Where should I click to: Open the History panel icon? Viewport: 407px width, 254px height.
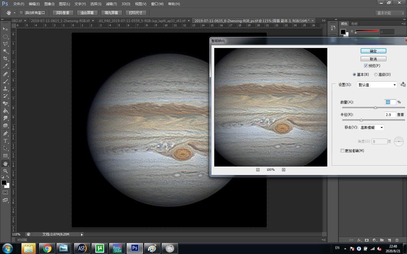(333, 28)
